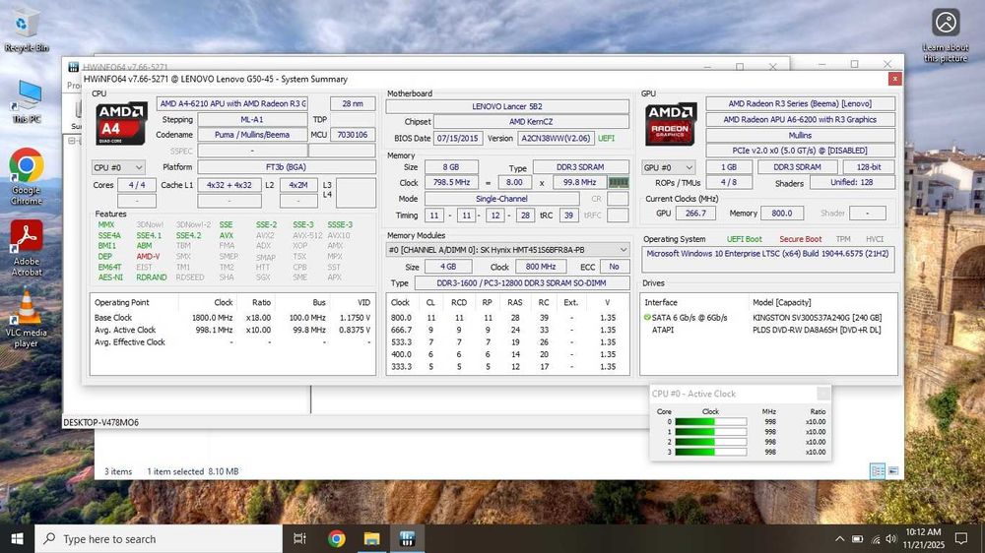The image size is (985, 553).
Task: Show hidden system tray icons
Action: 839,538
